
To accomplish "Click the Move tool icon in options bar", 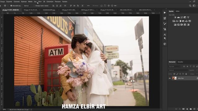I will click(5, 6).
